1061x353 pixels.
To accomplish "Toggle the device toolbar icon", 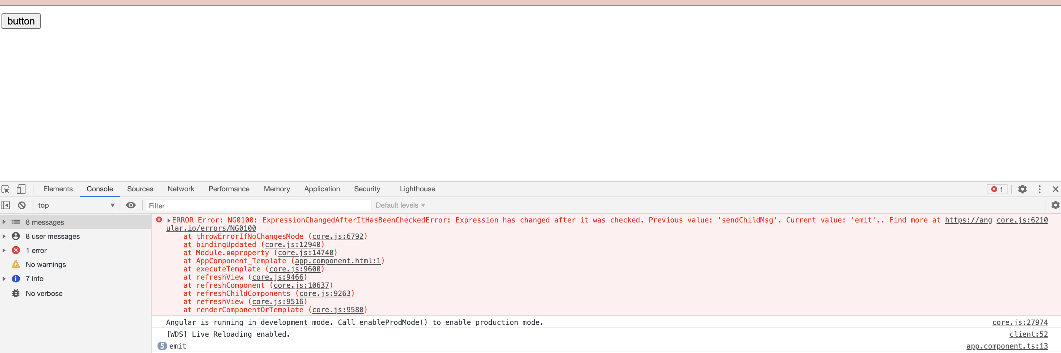I will pyautogui.click(x=20, y=189).
